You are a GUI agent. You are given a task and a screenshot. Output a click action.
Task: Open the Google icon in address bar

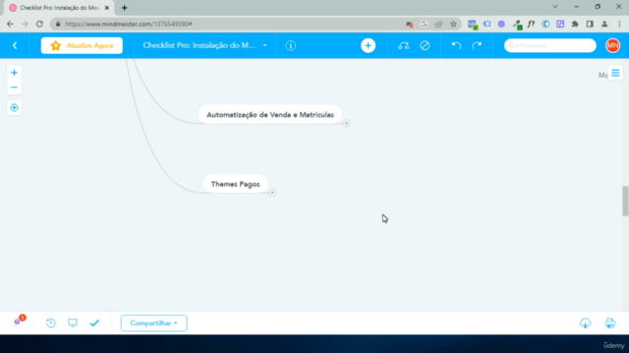point(424,24)
